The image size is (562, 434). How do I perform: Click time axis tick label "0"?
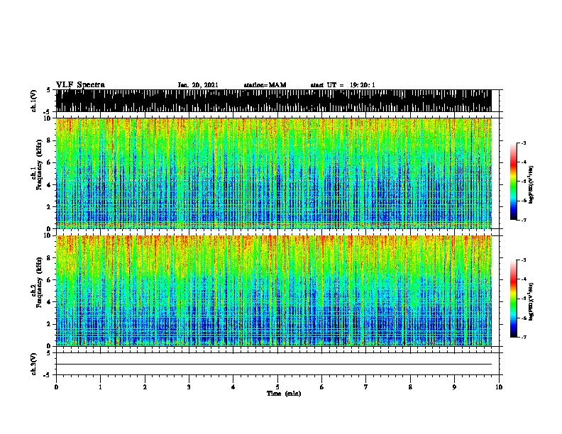click(x=56, y=387)
